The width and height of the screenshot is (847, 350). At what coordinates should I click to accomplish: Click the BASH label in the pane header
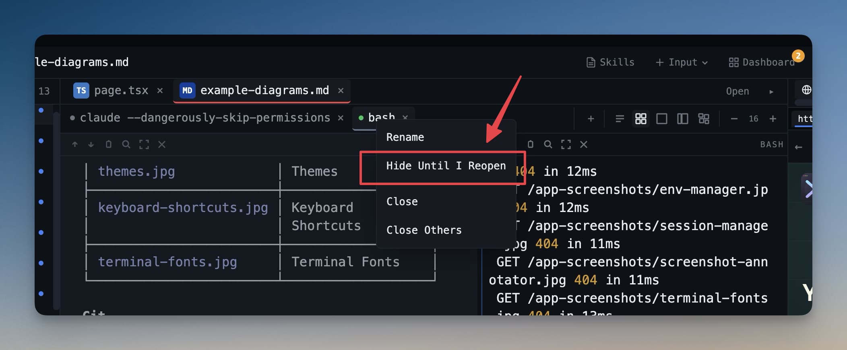771,144
